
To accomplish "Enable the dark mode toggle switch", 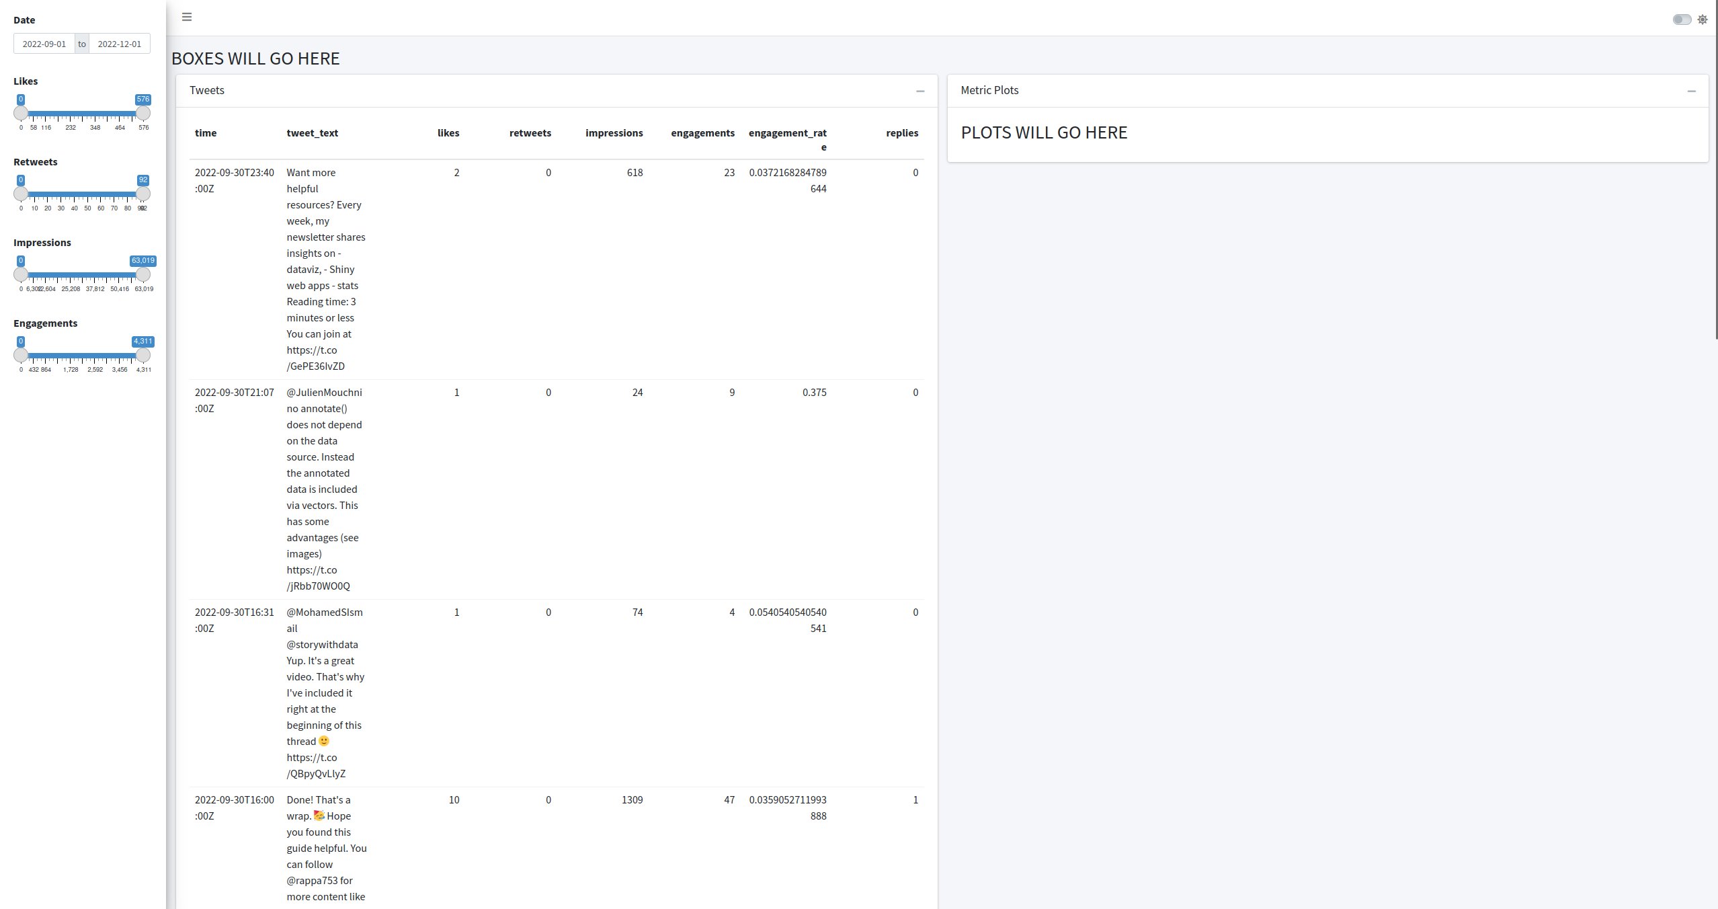I will point(1680,19).
